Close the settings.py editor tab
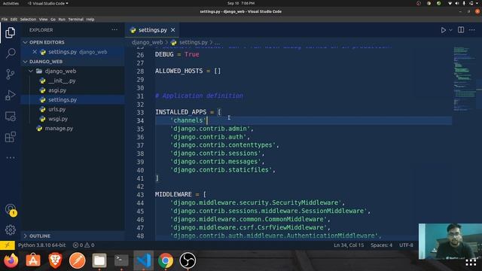 pos(172,30)
